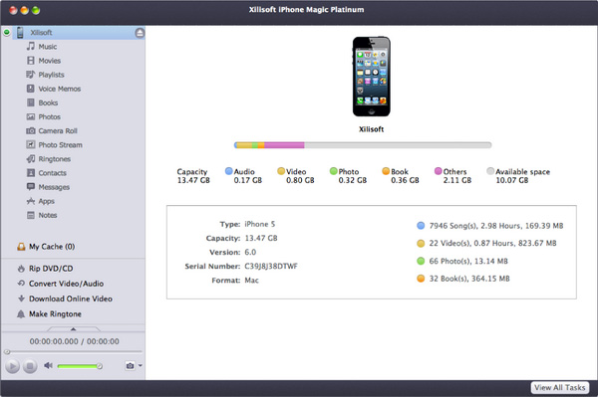Image resolution: width=598 pixels, height=397 pixels.
Task: Click the playback progress seek bar
Action: pyautogui.click(x=73, y=351)
